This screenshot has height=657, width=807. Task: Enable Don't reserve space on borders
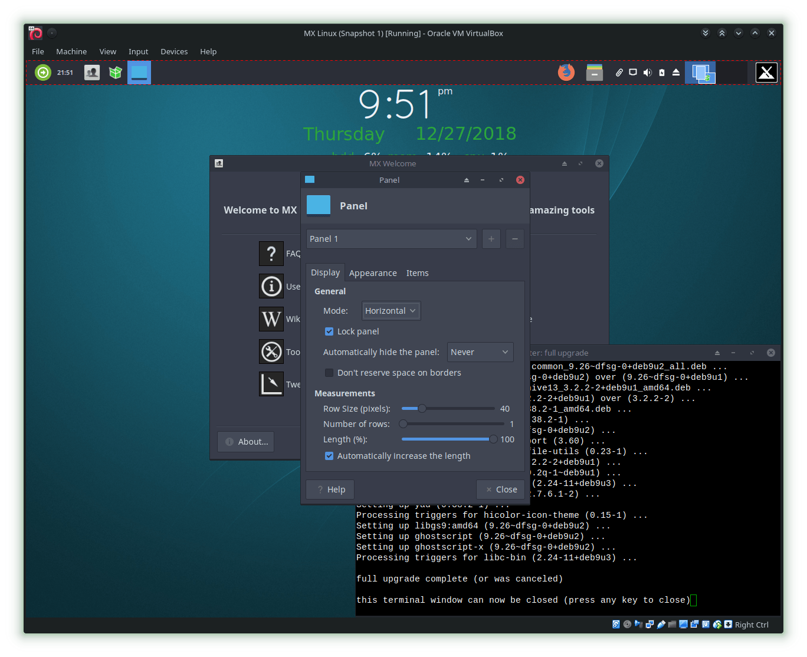click(329, 372)
